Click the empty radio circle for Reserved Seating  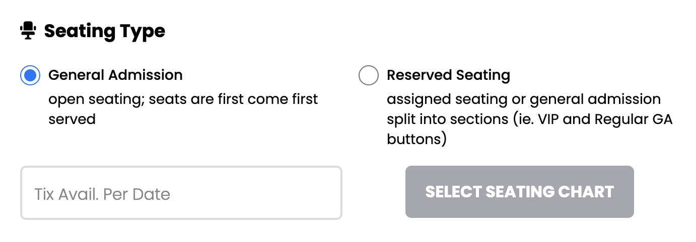pos(368,75)
